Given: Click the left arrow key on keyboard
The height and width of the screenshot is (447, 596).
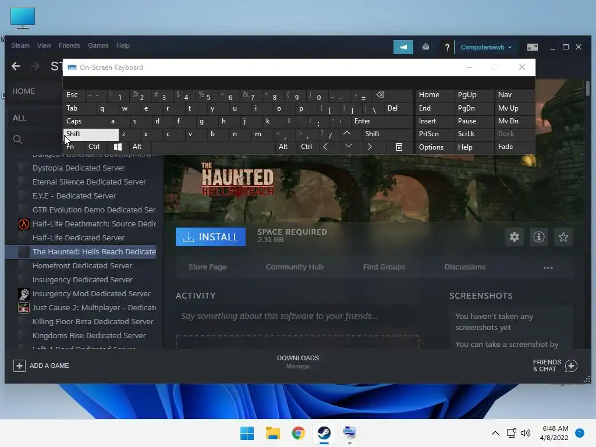Looking at the screenshot, I should (325, 147).
